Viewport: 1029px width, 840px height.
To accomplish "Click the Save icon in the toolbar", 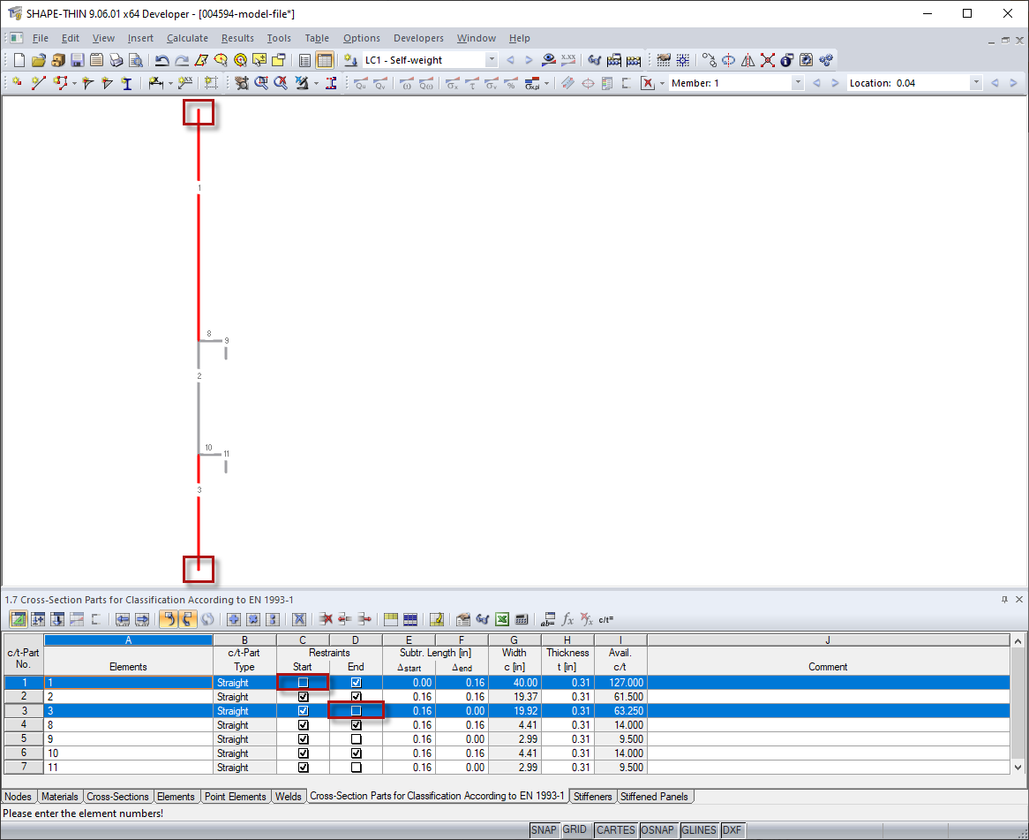I will 79,59.
